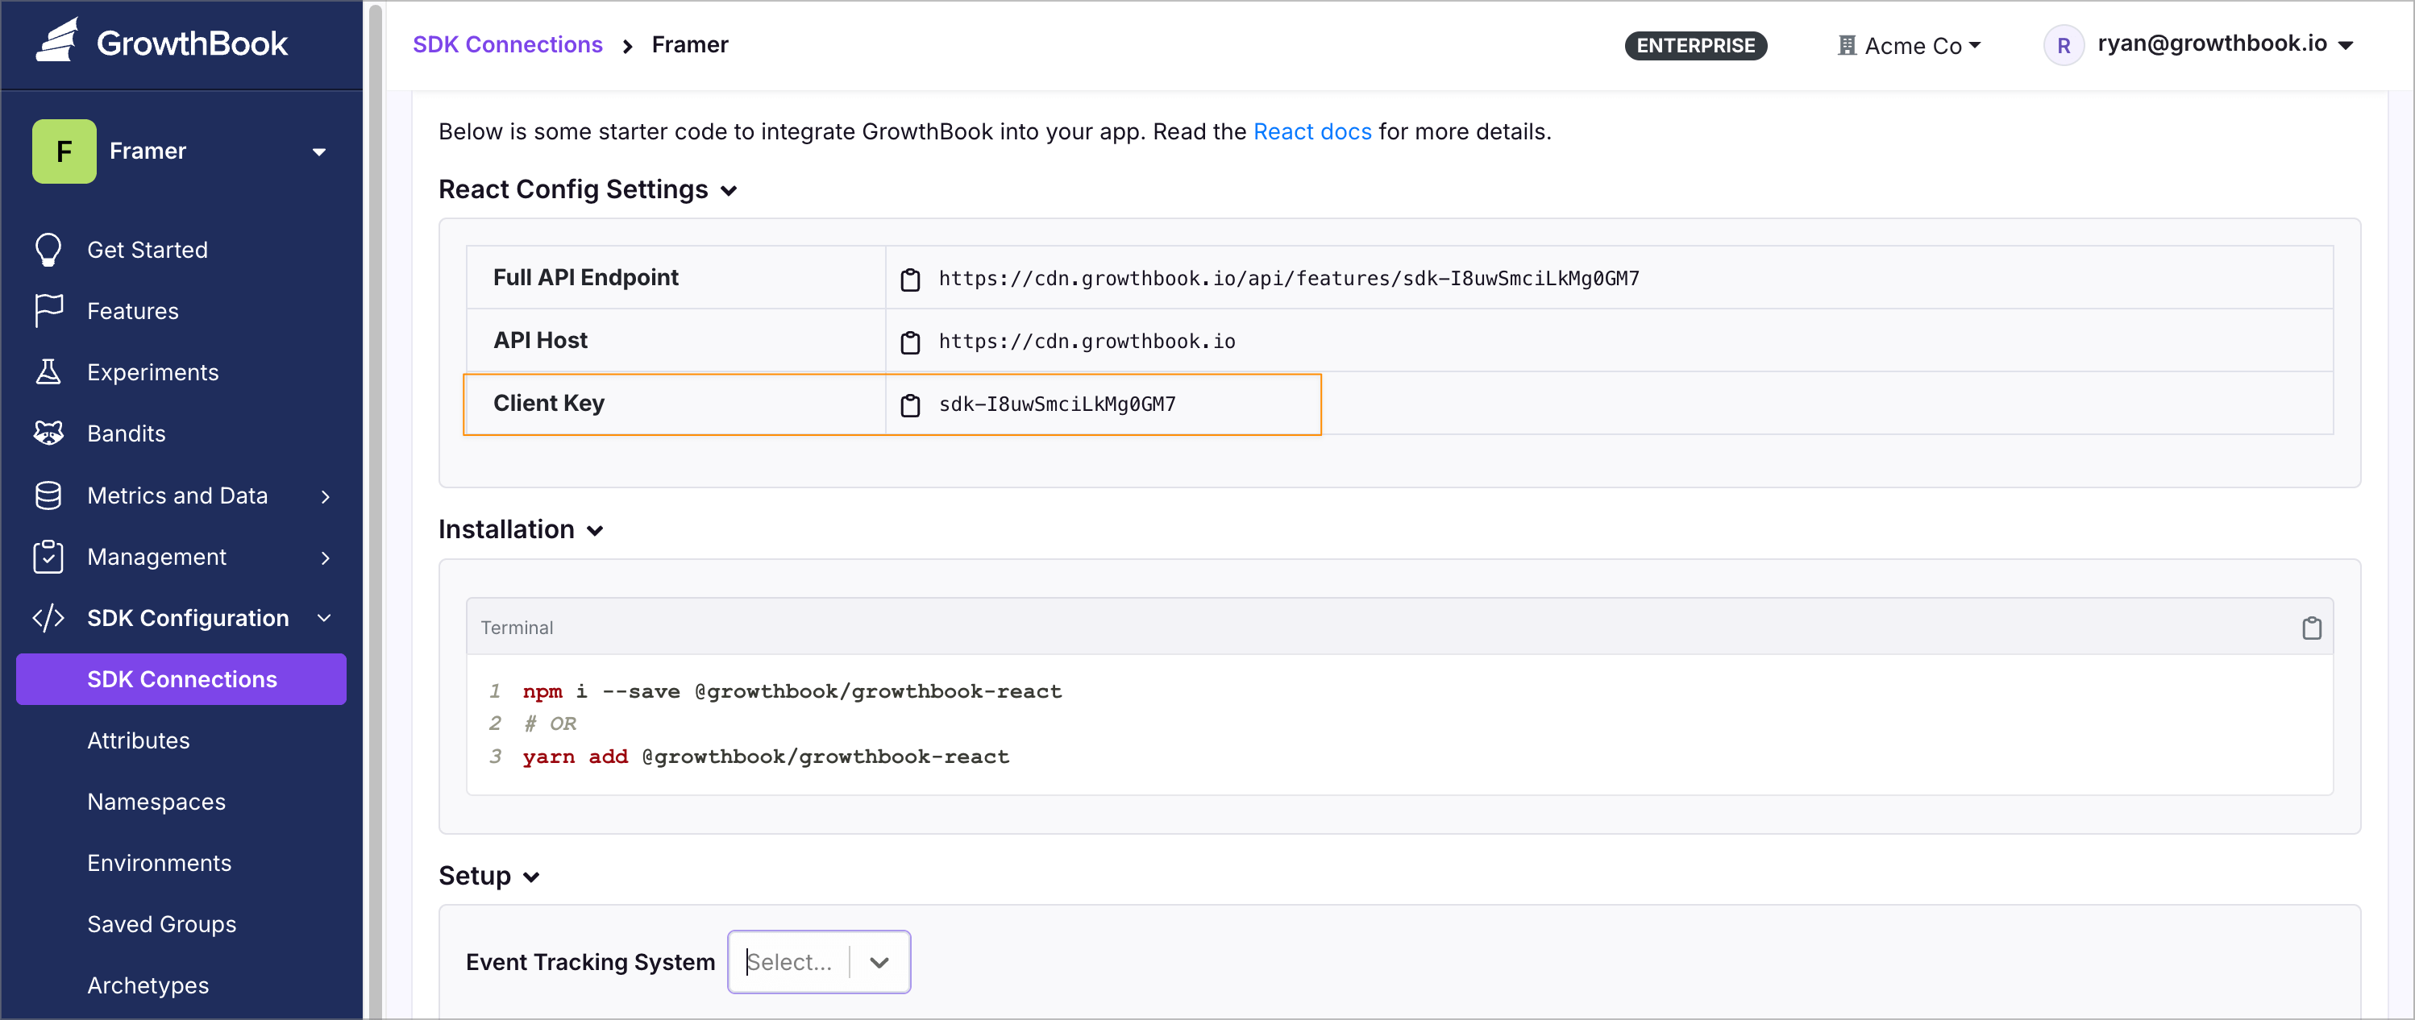Click the Terminal header label
Viewport: 2415px width, 1020px height.
coord(517,628)
